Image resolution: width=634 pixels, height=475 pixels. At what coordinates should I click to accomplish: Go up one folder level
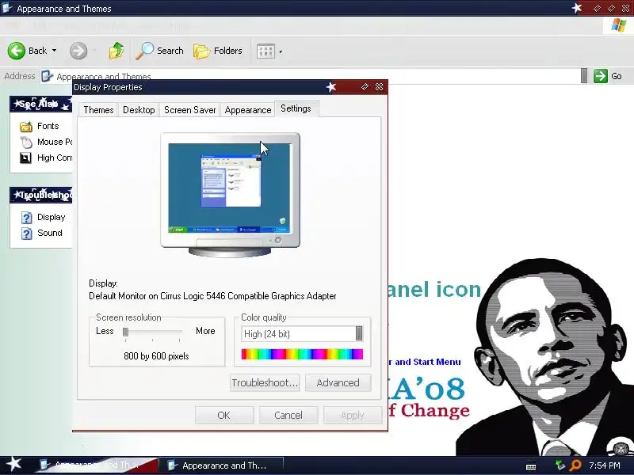click(116, 51)
